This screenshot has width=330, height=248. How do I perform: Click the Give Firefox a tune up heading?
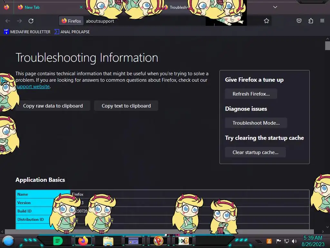[x=254, y=80]
